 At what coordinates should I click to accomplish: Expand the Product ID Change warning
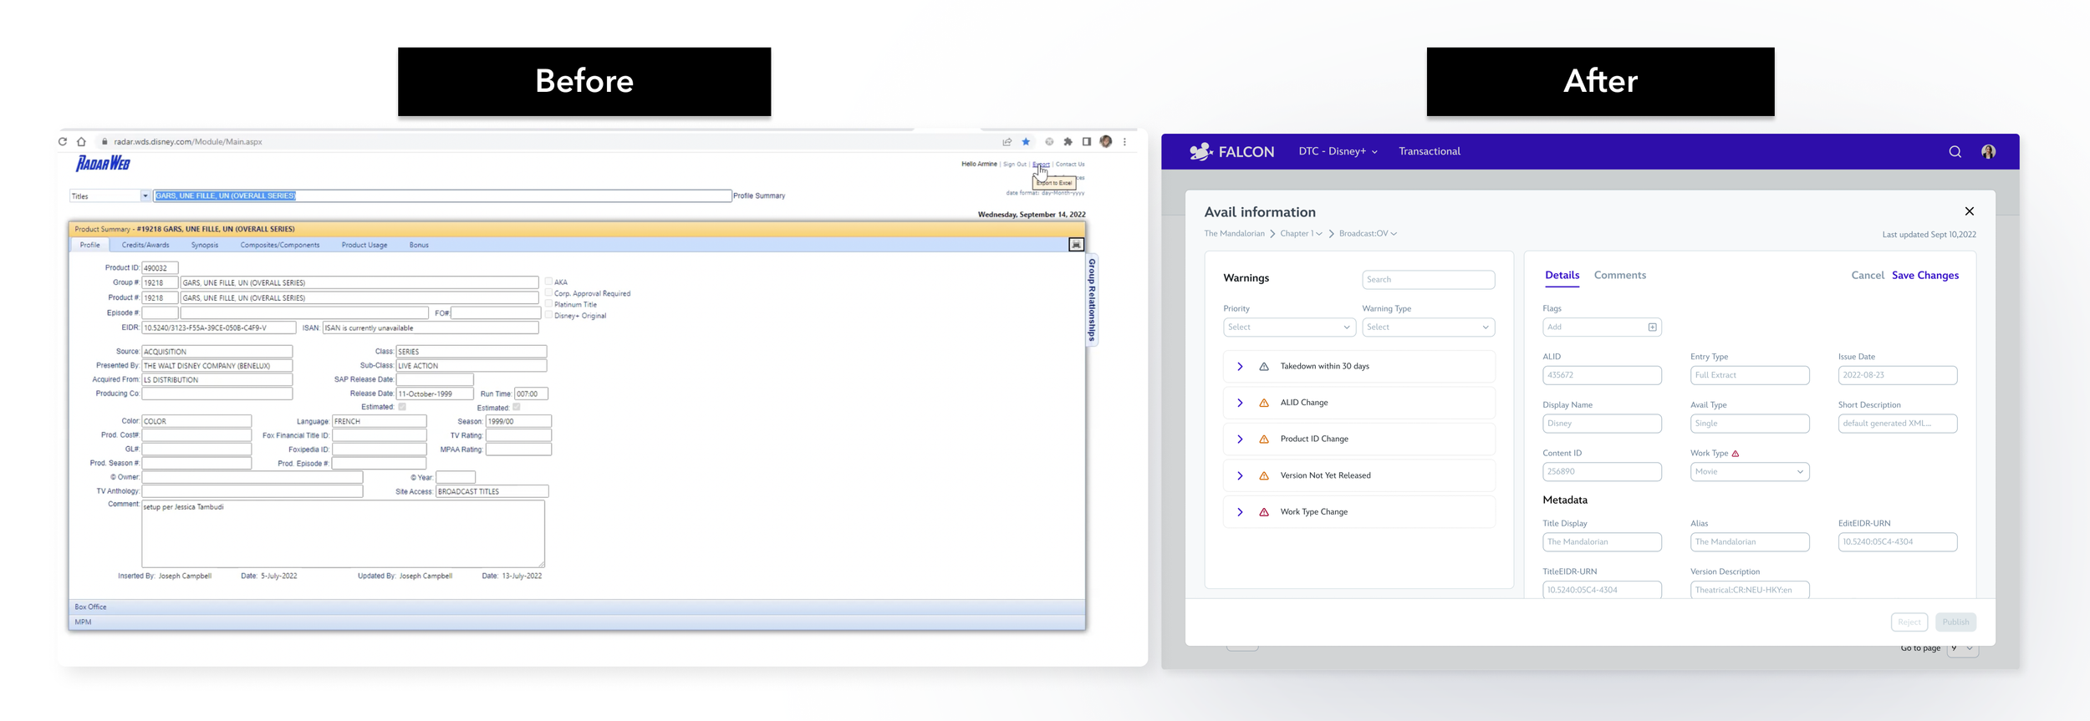click(x=1240, y=439)
